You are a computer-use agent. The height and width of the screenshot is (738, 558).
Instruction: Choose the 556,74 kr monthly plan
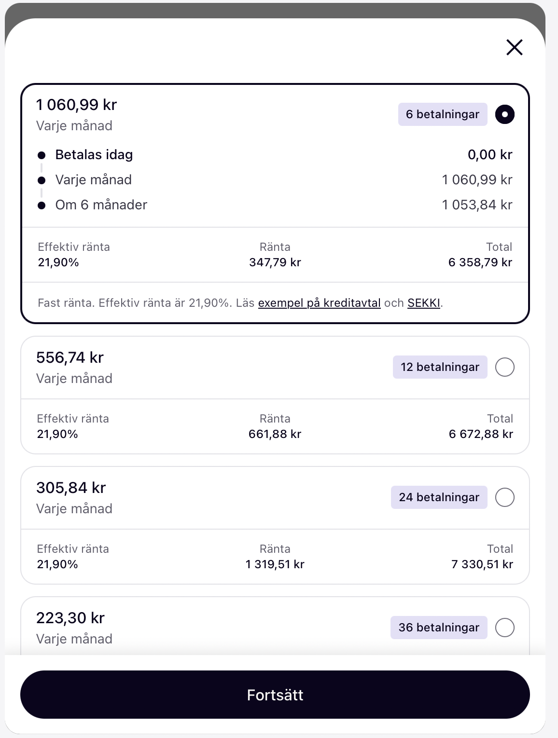(275, 395)
